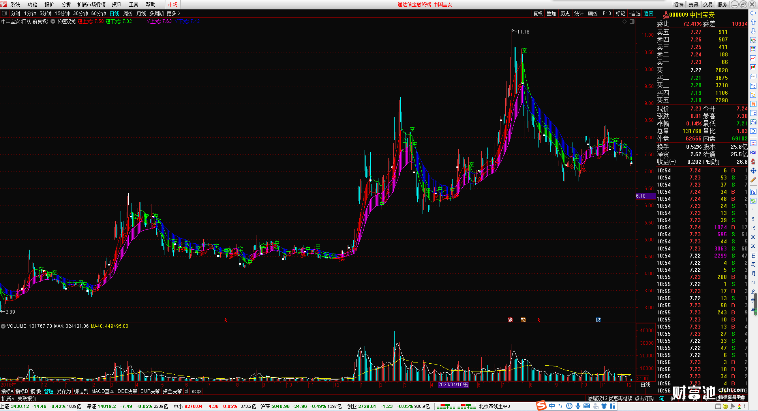Click the 点击订阅 subscribe link

point(644,398)
